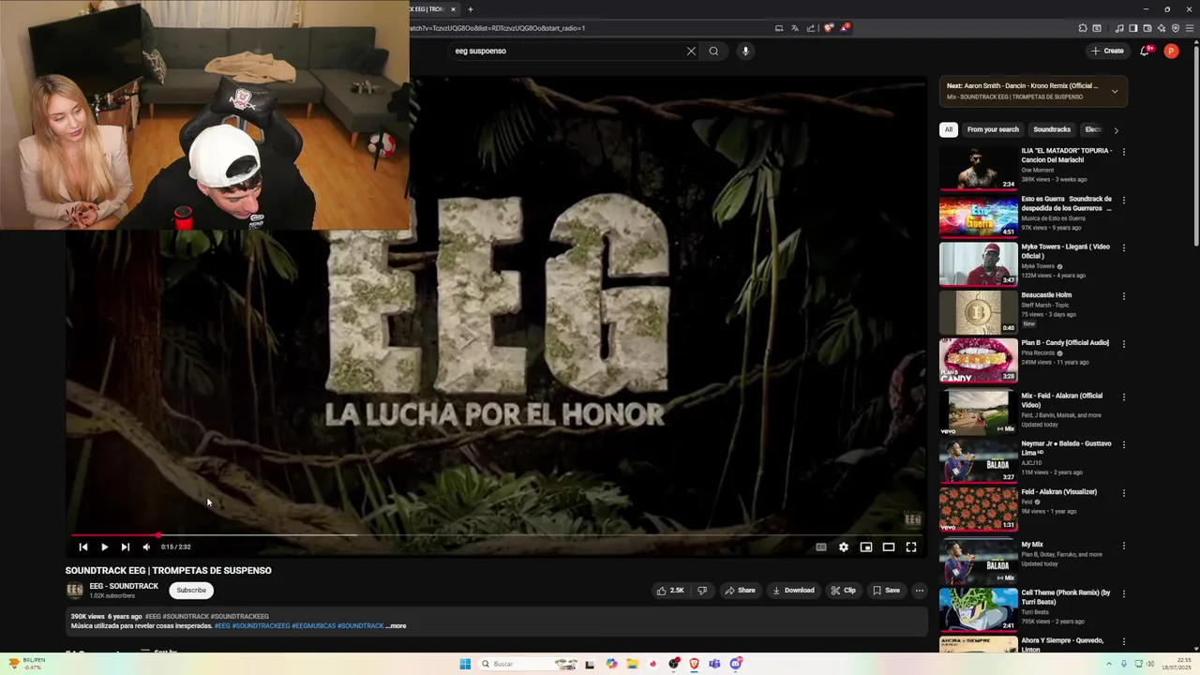The width and height of the screenshot is (1200, 675).
Task: Switch to miniplayer mode
Action: [866, 547]
